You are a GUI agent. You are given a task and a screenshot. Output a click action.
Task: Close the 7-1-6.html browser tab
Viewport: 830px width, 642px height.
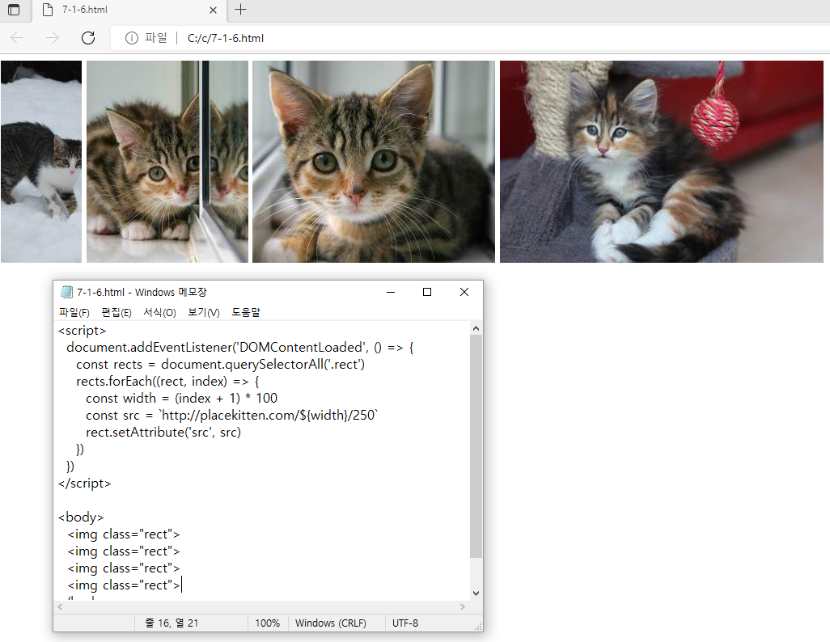tap(213, 10)
